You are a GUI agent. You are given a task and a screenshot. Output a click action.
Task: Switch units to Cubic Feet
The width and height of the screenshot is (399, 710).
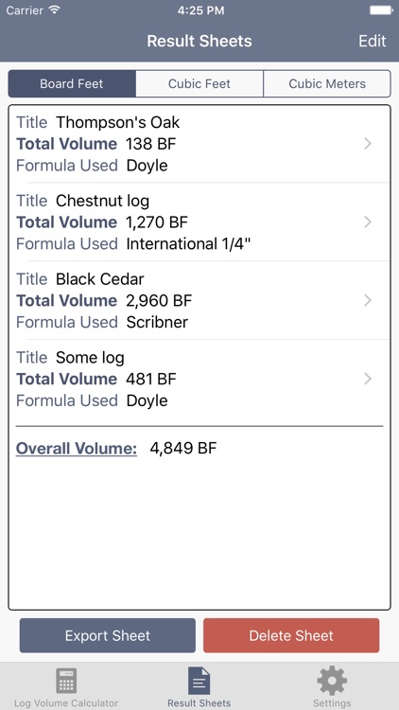click(199, 83)
